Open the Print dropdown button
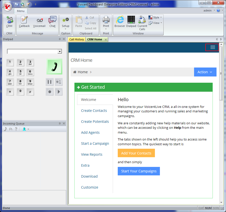 [x=106, y=23]
